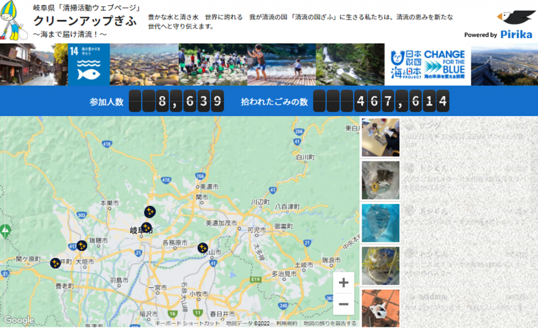
Task: Open the Google logo link on map
Action: pyautogui.click(x=19, y=320)
